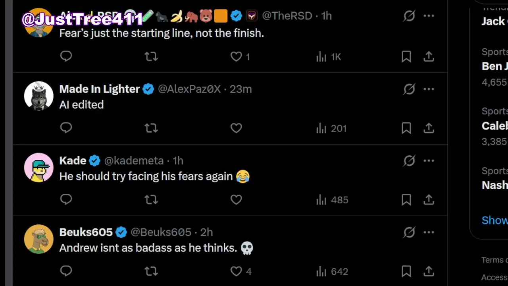Bookmark the Made In Lighter tweet
This screenshot has width=508, height=286.
point(406,128)
